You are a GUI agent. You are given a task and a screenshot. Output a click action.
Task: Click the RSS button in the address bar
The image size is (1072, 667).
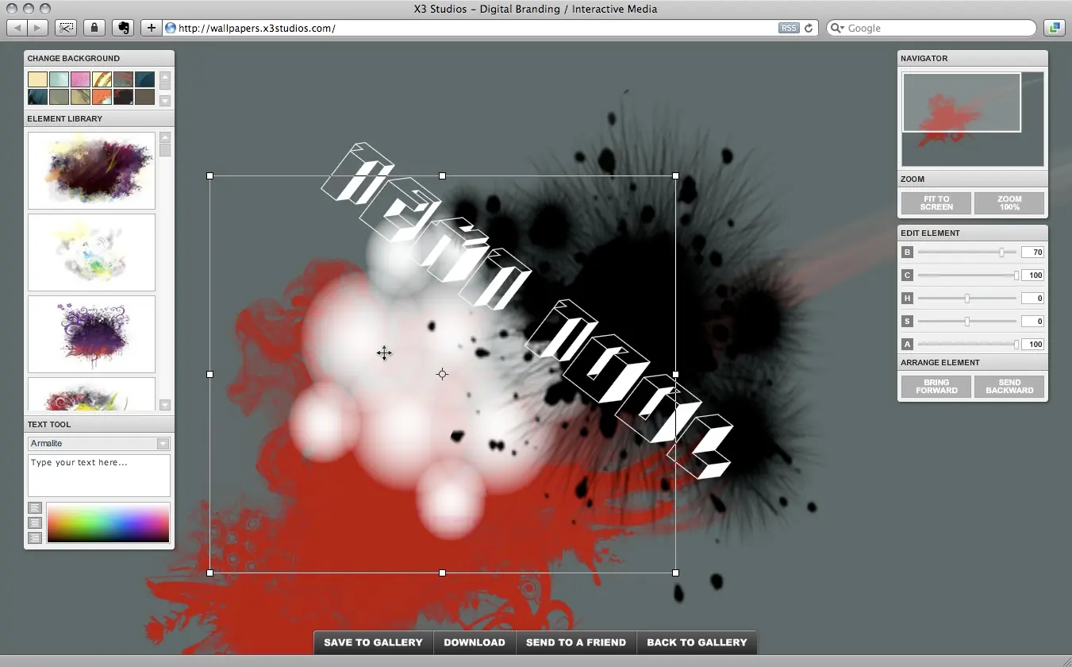pyautogui.click(x=789, y=28)
